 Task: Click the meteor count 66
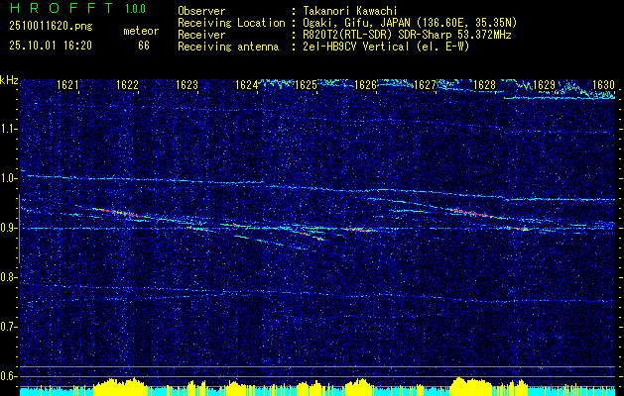tap(144, 46)
